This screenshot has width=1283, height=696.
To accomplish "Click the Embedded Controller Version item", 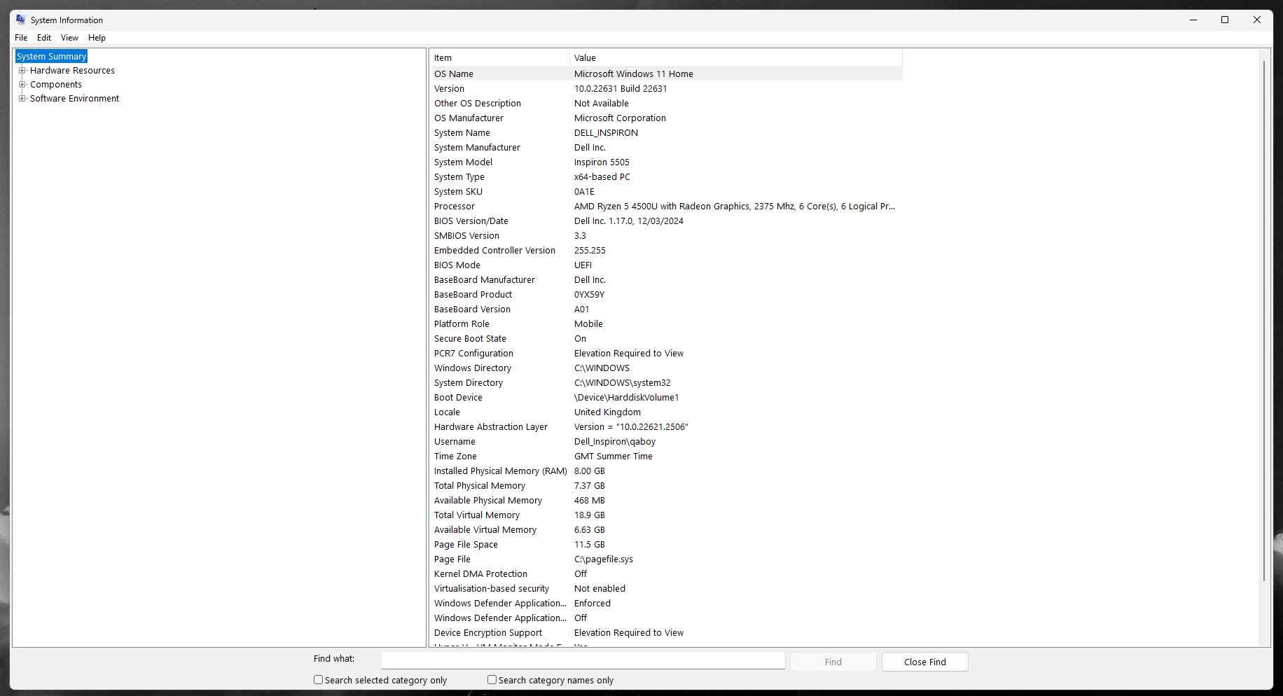I will [494, 251].
